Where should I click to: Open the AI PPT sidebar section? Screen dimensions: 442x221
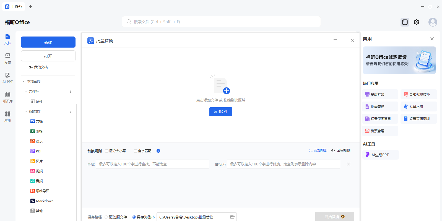[x=8, y=78]
